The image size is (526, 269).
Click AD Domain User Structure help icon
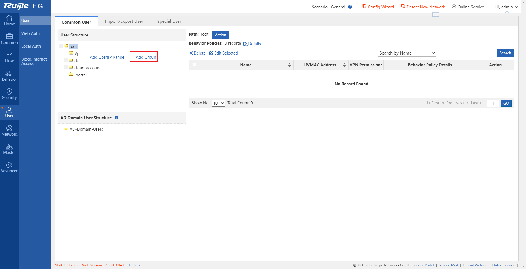click(x=116, y=118)
